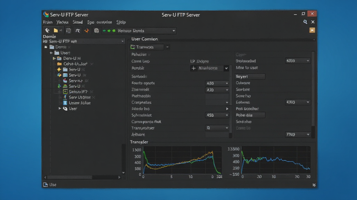Expand the User: tree node
This screenshot has width=357, height=200.
point(51,53)
